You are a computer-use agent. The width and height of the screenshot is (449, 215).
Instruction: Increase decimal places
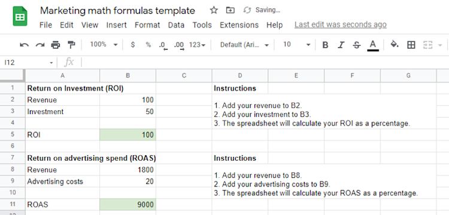(x=179, y=45)
